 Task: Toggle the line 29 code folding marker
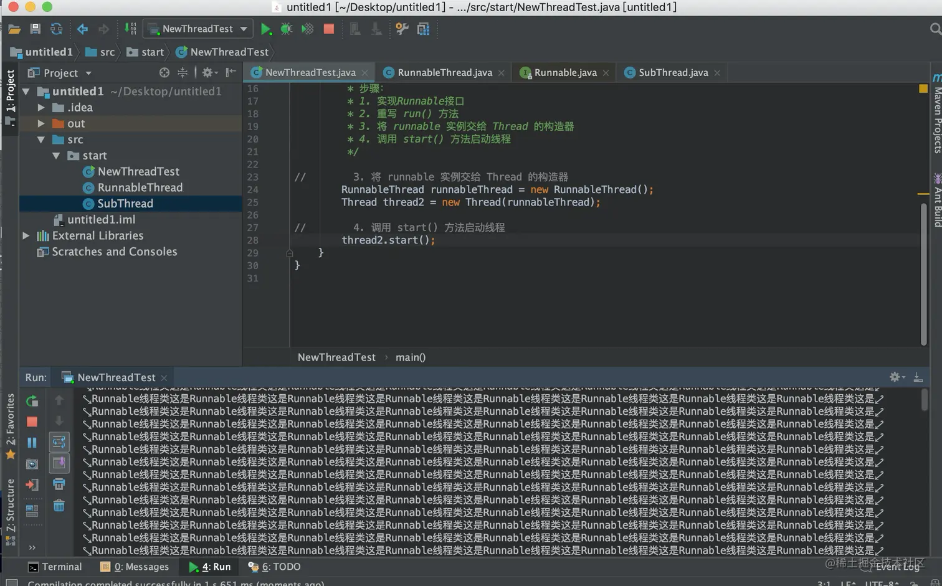(290, 253)
